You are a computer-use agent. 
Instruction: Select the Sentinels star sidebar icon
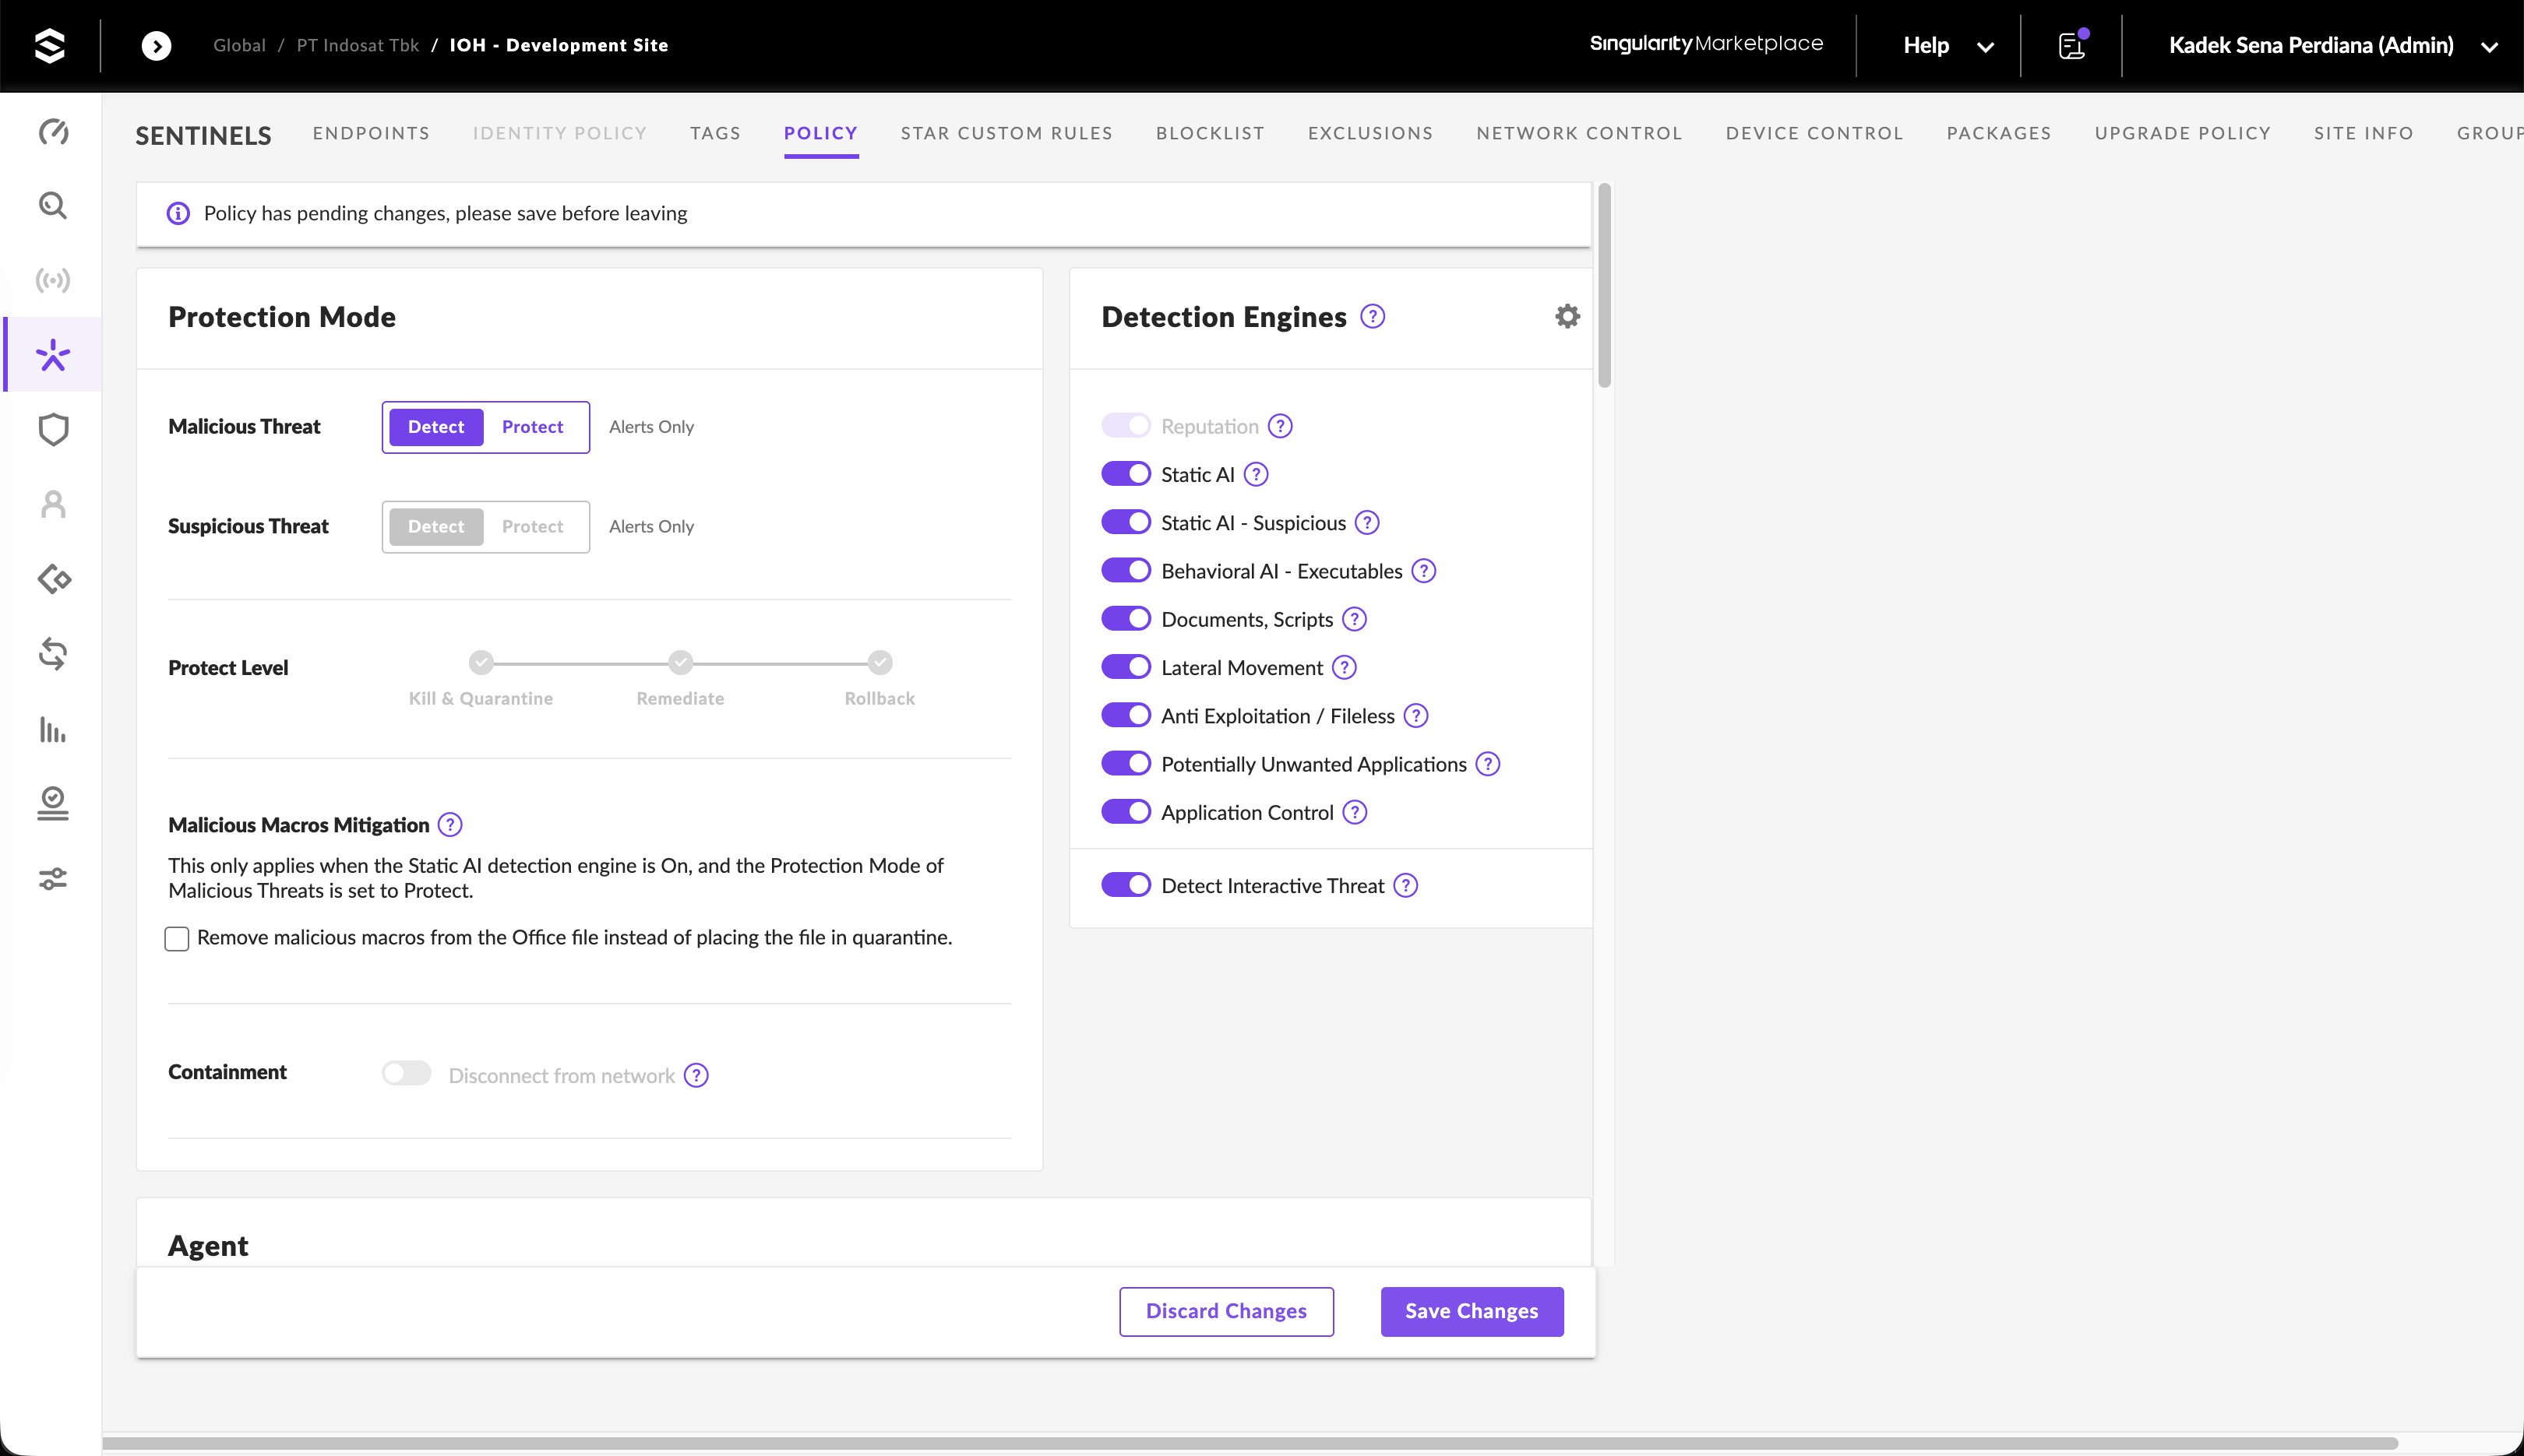(53, 355)
